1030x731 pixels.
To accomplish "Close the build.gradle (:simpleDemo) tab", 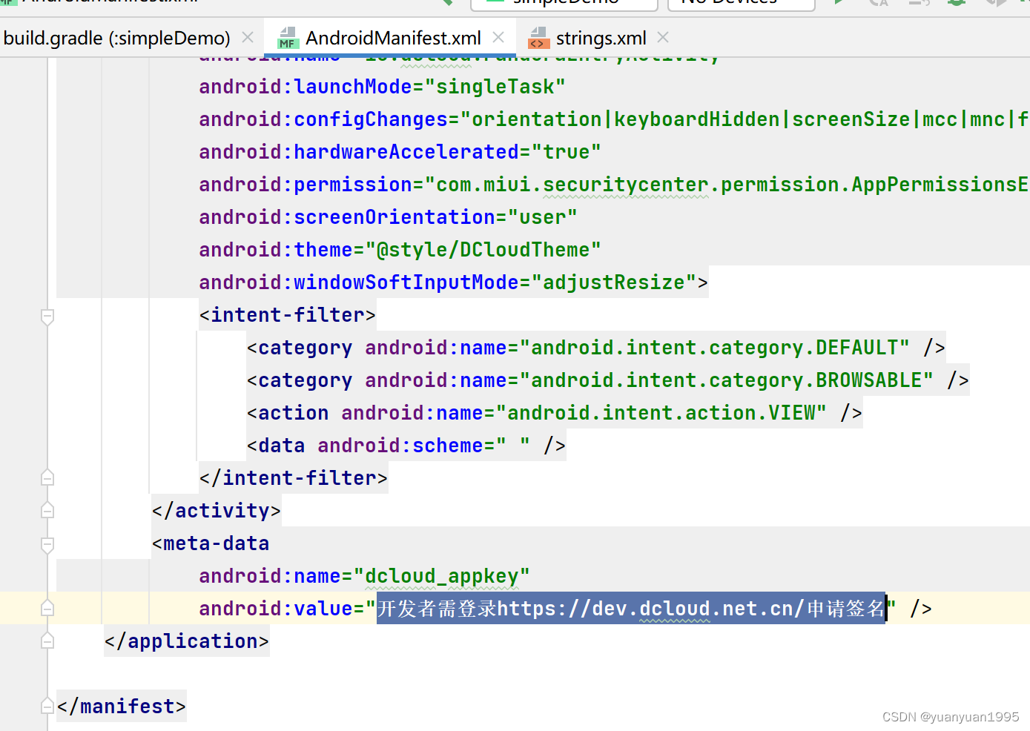I will tap(248, 37).
